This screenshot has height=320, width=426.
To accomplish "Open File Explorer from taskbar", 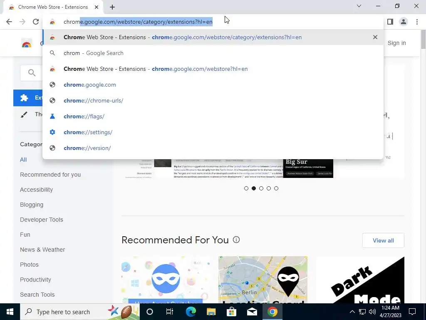I will pyautogui.click(x=211, y=312).
